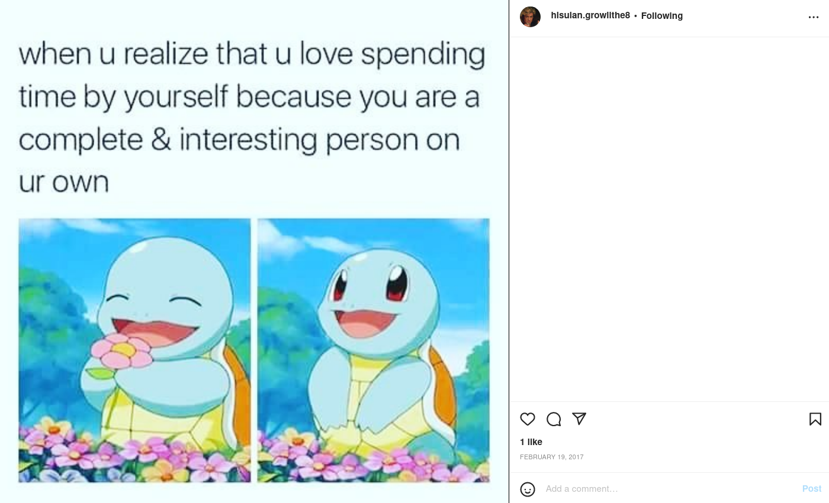This screenshot has height=503, width=829.
Task: Click the meme caption text
Action: click(x=252, y=117)
